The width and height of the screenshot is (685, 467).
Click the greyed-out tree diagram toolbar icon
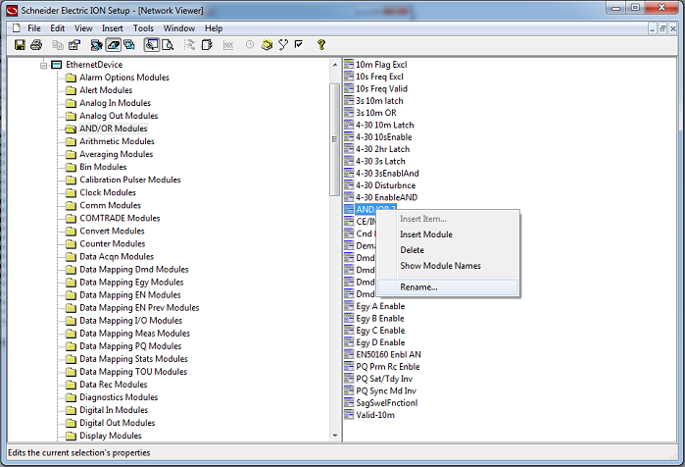tap(189, 44)
